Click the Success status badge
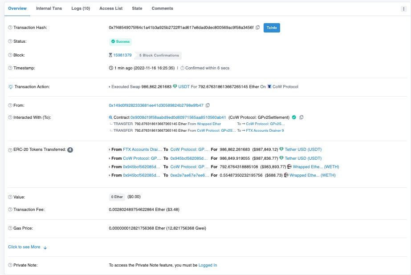411x275 pixels. [x=120, y=42]
